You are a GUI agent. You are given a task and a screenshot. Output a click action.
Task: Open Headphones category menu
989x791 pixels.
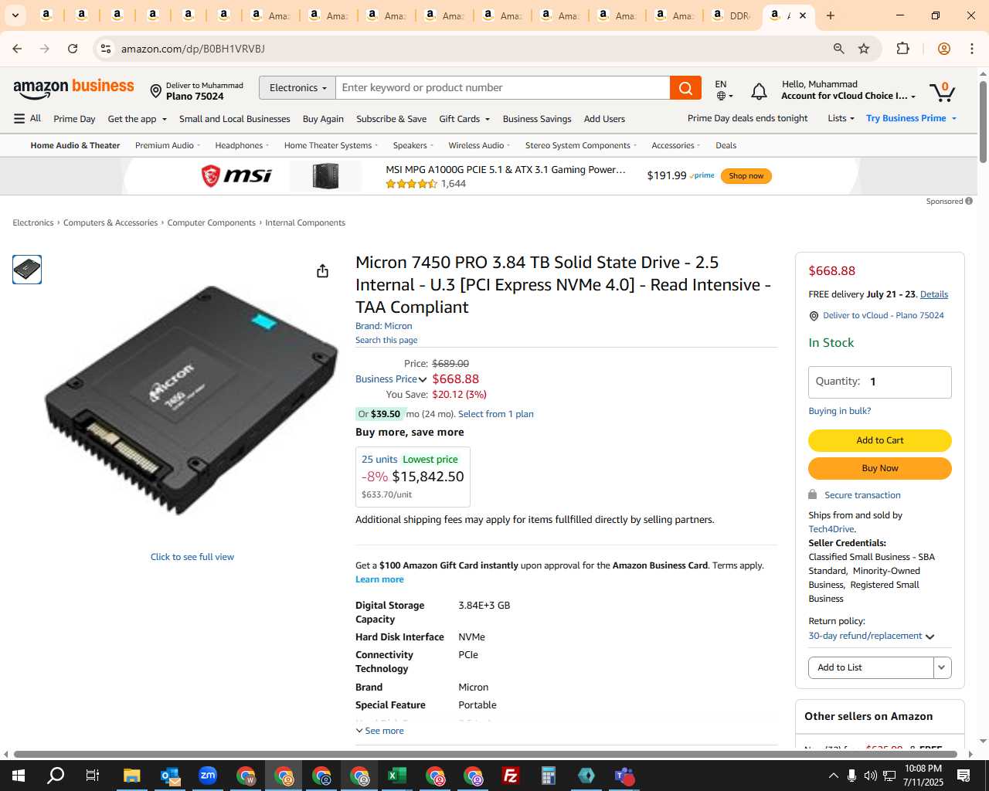(x=242, y=145)
